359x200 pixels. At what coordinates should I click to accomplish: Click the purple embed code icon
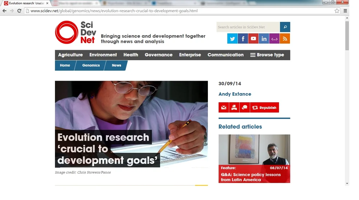point(274,38)
